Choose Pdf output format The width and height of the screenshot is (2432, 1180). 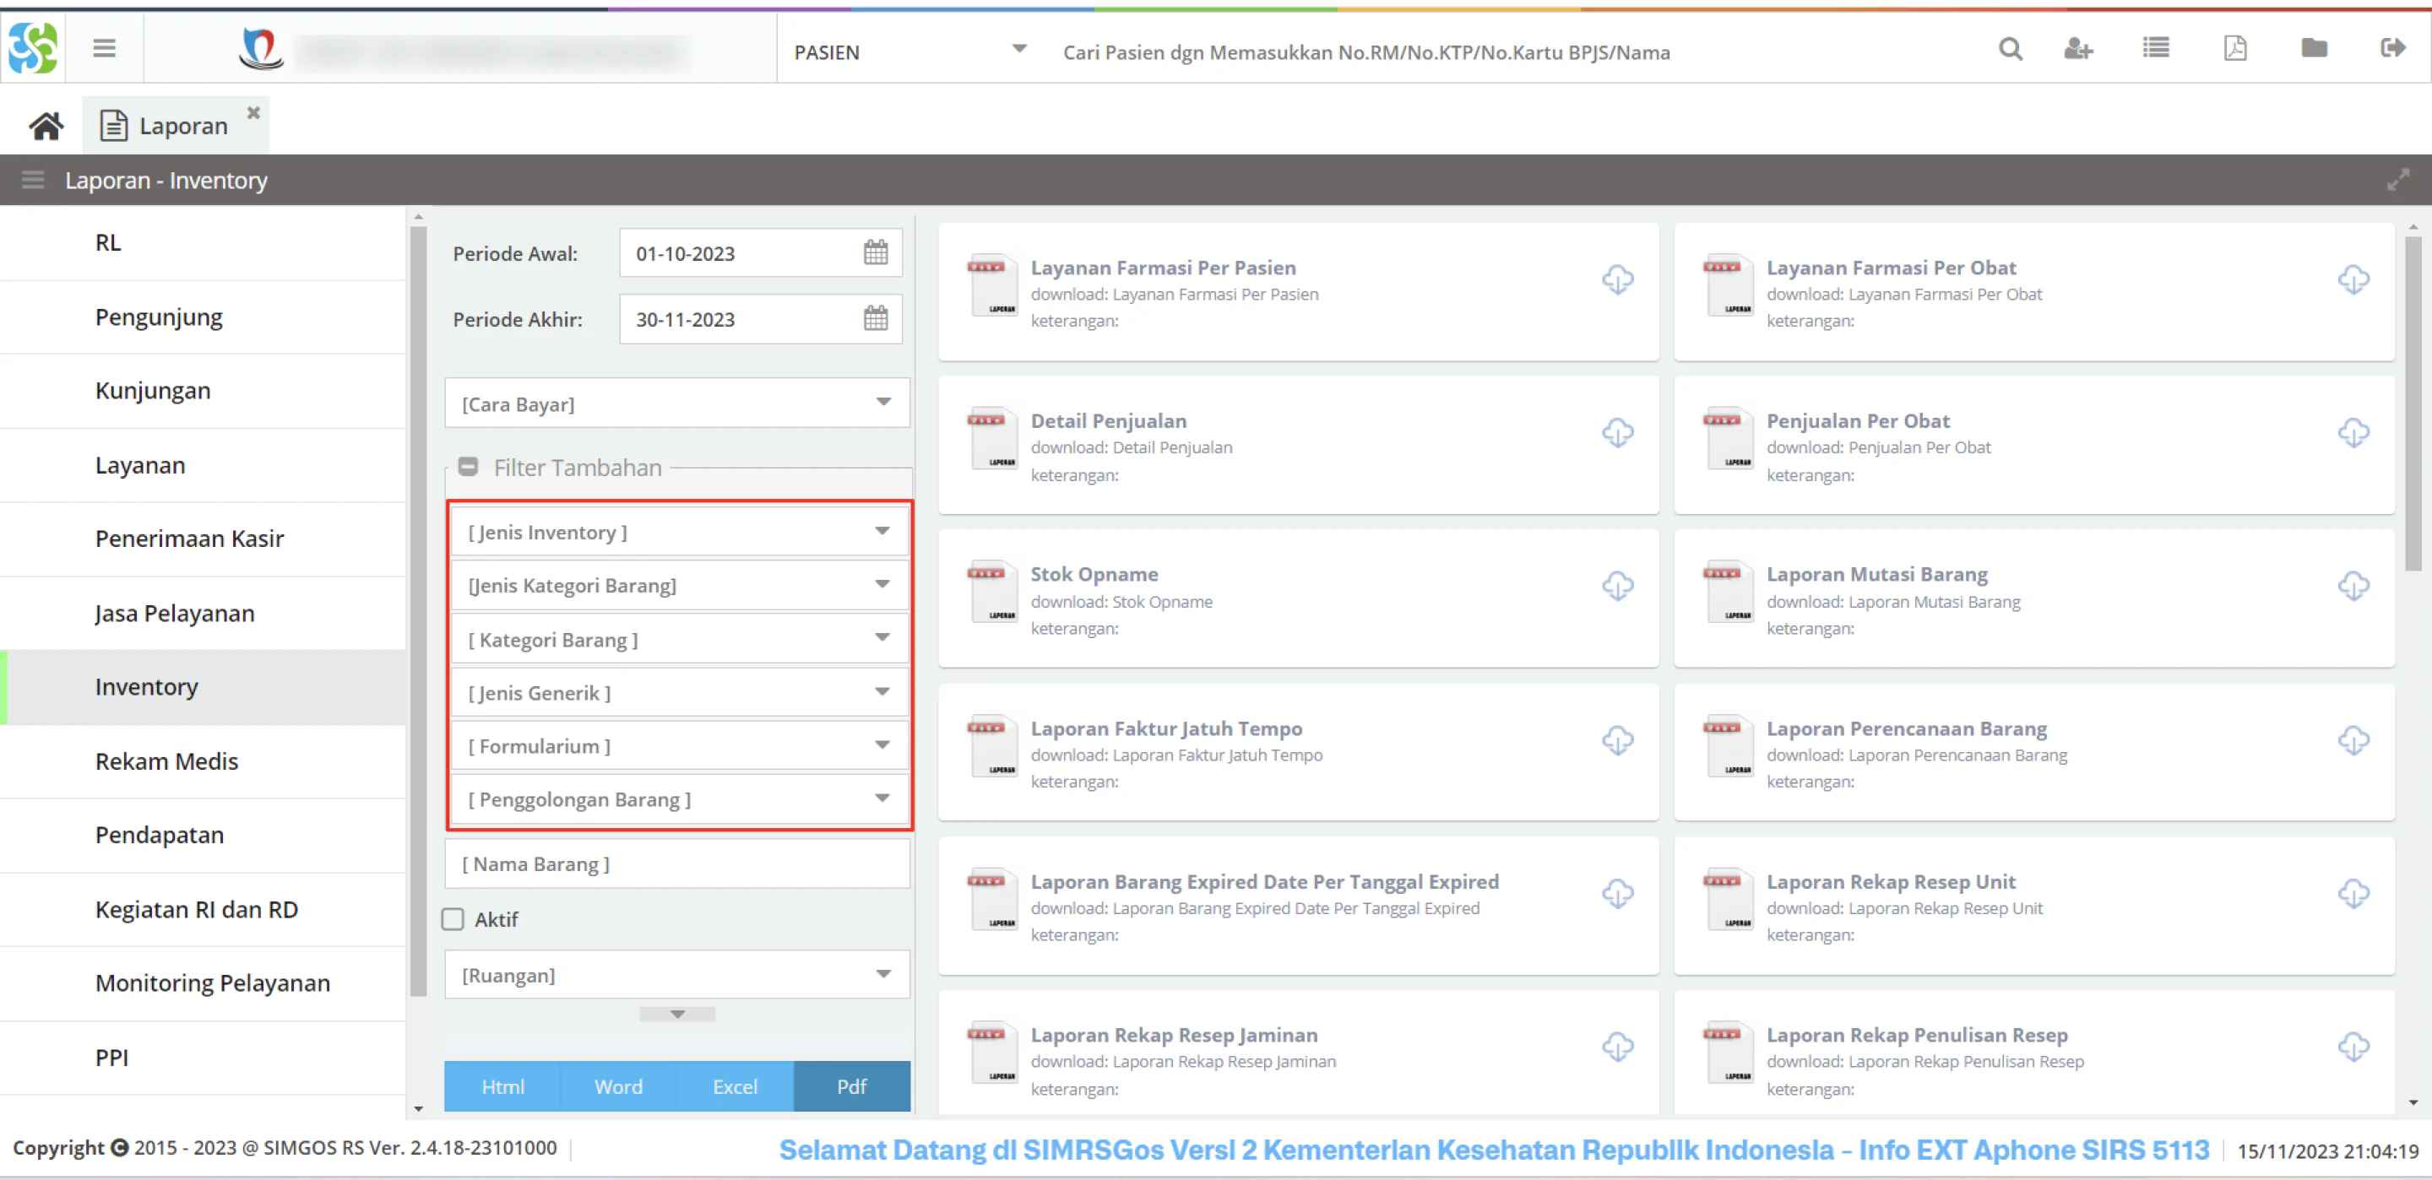[851, 1086]
